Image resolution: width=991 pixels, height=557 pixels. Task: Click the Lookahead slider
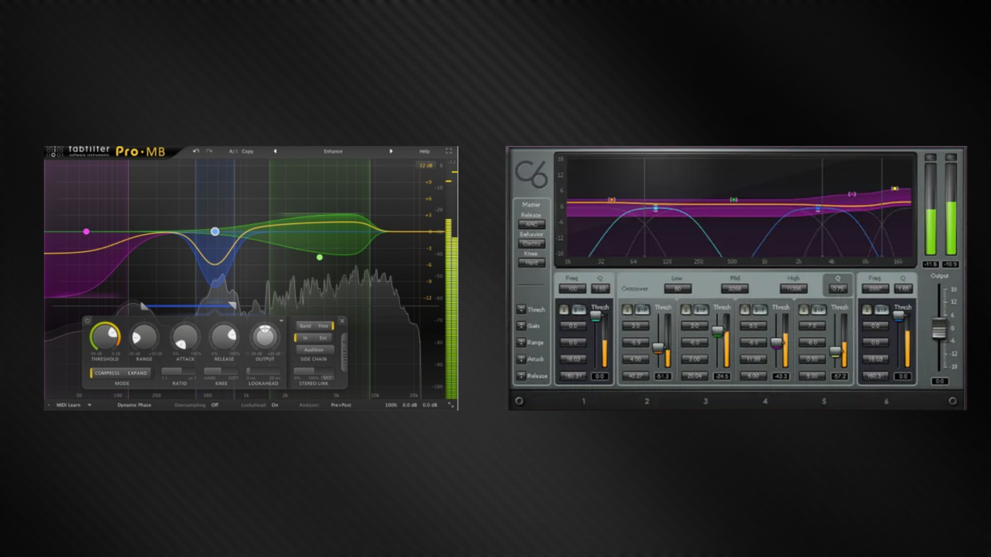(263, 371)
